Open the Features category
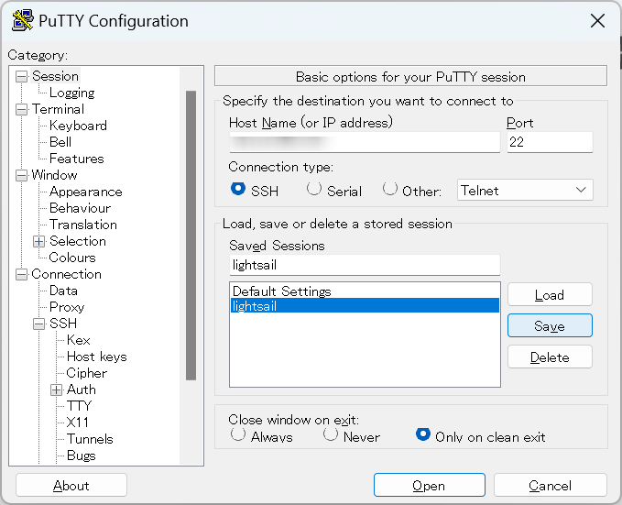Image resolution: width=622 pixels, height=505 pixels. point(77,159)
